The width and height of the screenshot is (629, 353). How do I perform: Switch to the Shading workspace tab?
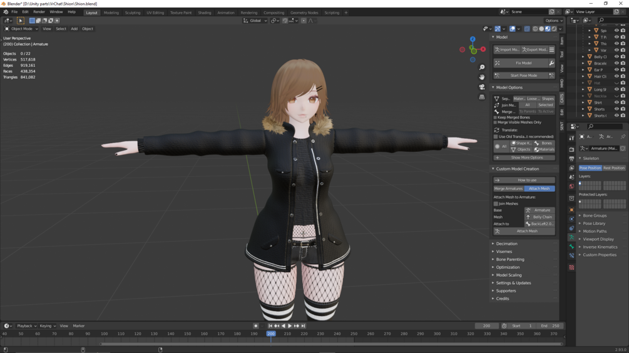204,12
